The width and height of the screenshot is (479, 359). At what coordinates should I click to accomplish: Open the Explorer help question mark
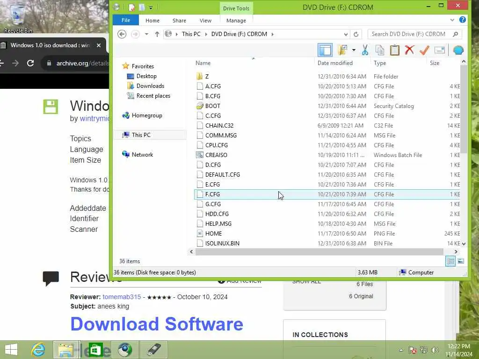click(x=463, y=20)
